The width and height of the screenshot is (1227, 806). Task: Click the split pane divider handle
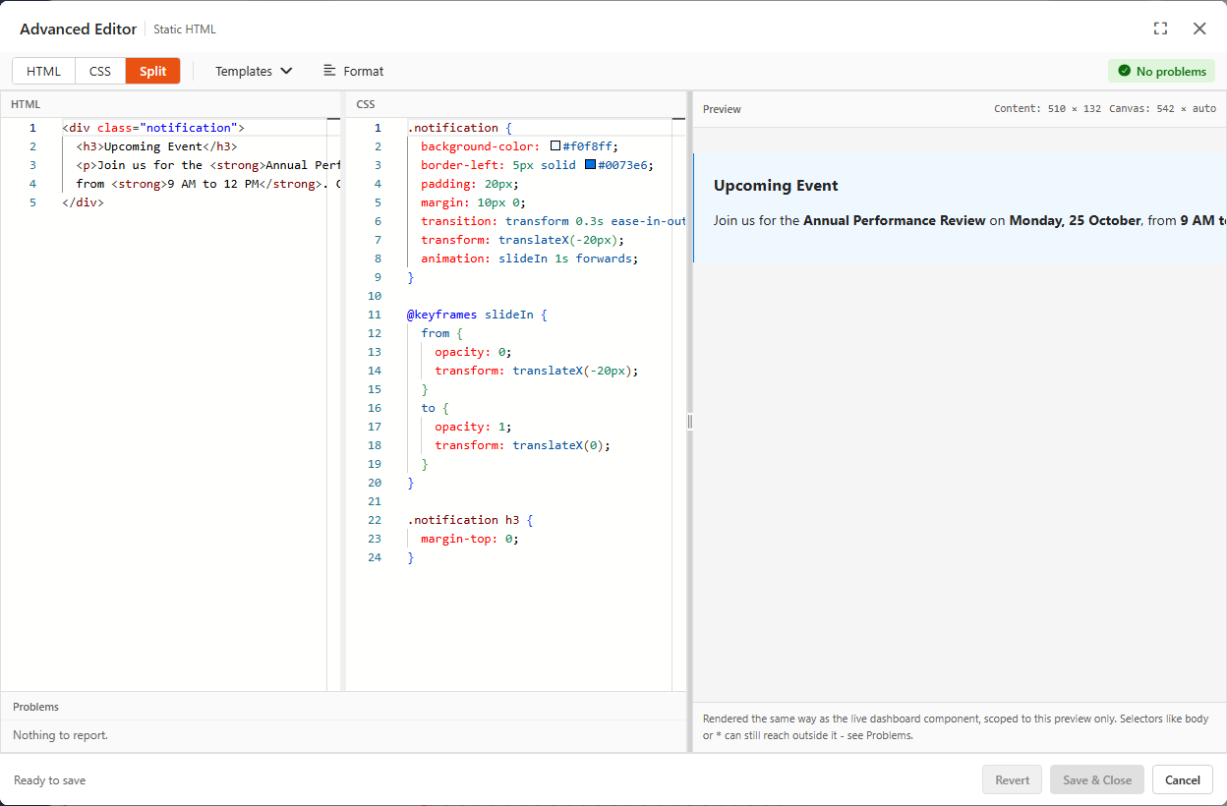689,421
